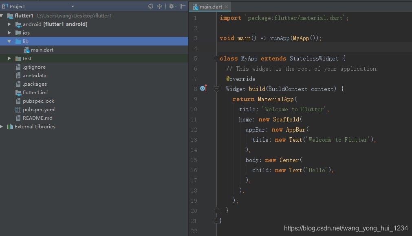The height and width of the screenshot is (236, 412).
Task: Select the lib folder row
Action: [94, 41]
